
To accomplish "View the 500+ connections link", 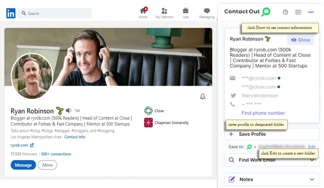I will [x=56, y=154].
